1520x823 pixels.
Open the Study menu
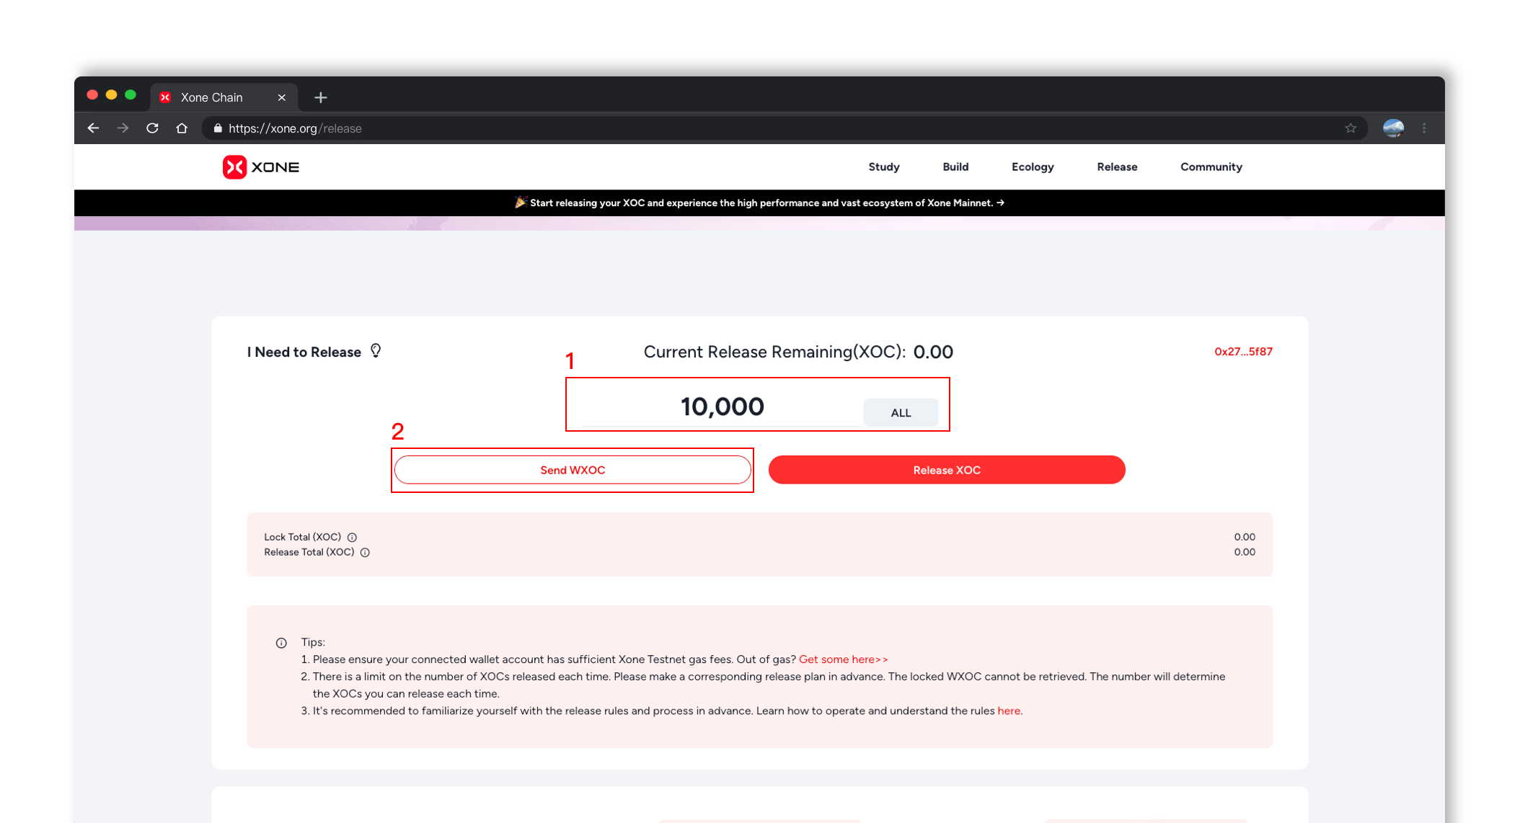[883, 167]
